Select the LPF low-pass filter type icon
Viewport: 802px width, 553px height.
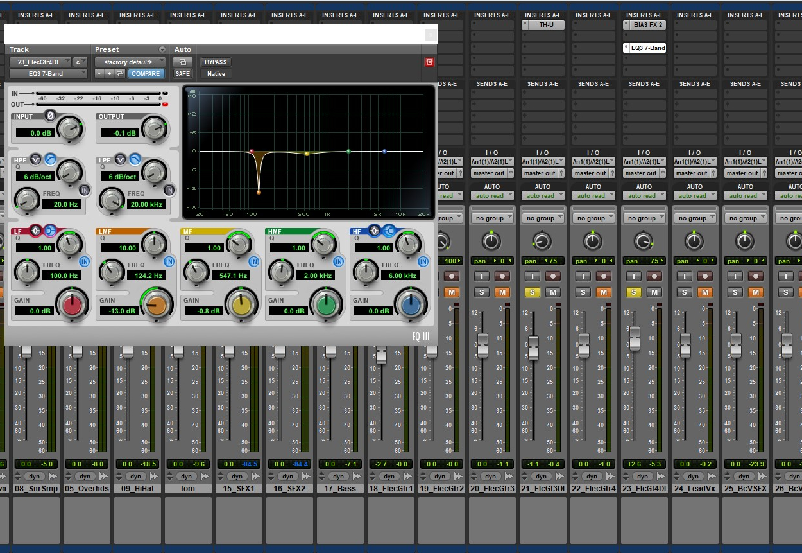pyautogui.click(x=135, y=159)
